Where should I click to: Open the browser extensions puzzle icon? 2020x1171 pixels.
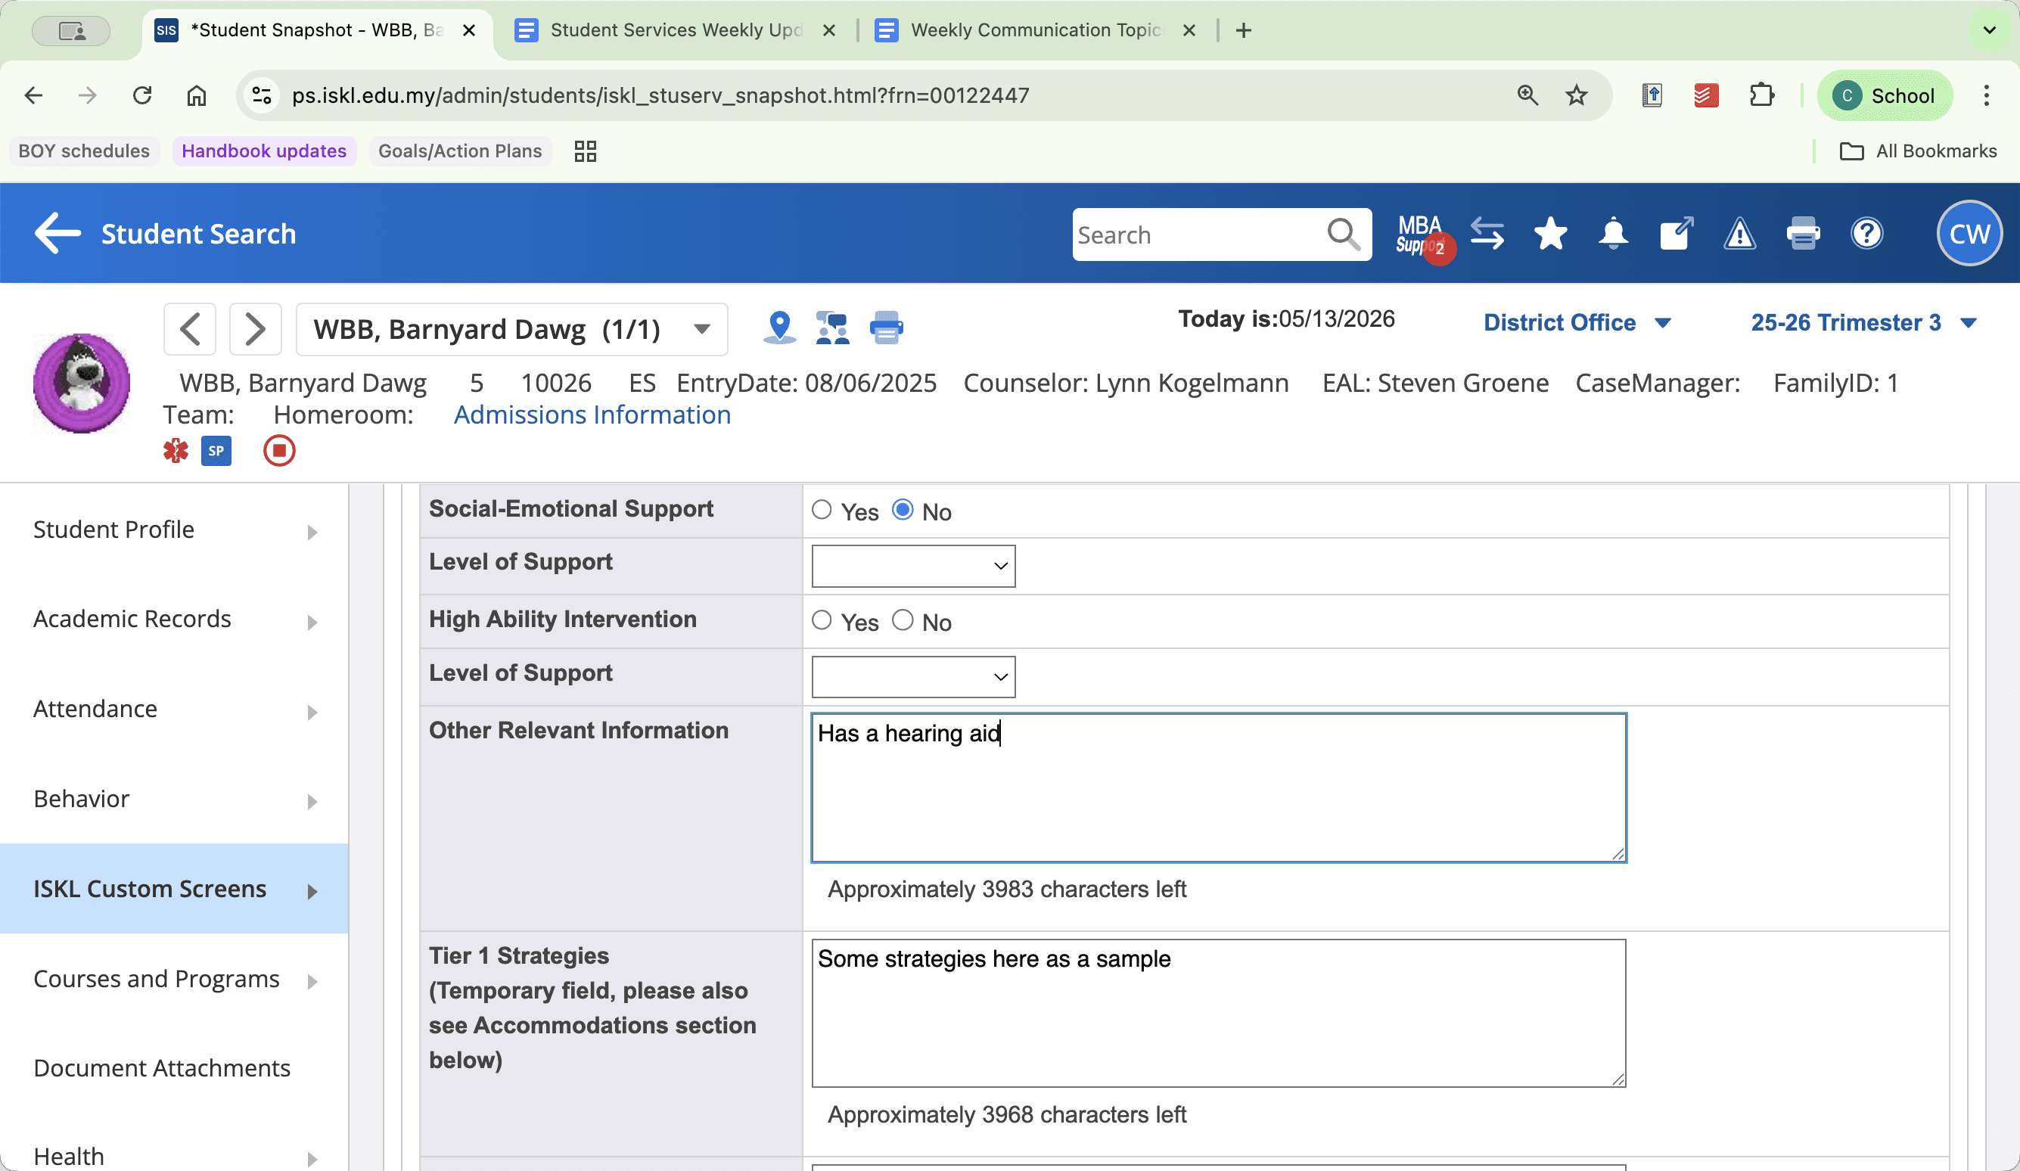[1761, 95]
